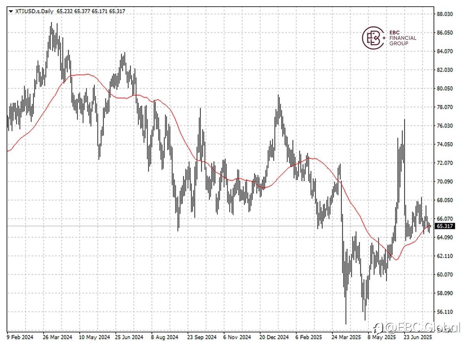This screenshot has height=347, width=465.
Task: Click the 84.070 price axis label
Action: (x=445, y=51)
